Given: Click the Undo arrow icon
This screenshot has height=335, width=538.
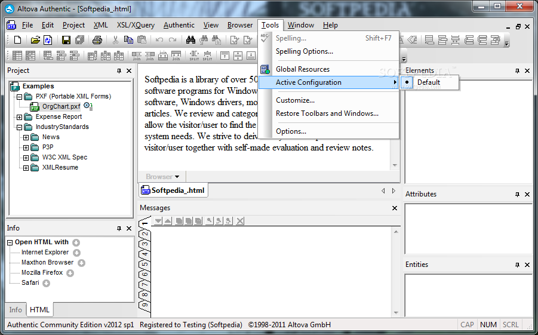Looking at the screenshot, I should pyautogui.click(x=159, y=40).
